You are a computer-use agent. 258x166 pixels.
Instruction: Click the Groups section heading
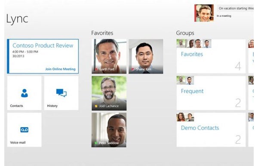point(185,33)
